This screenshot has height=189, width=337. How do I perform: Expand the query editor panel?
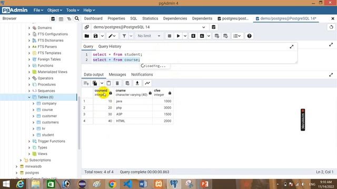pyautogui.click(x=291, y=47)
